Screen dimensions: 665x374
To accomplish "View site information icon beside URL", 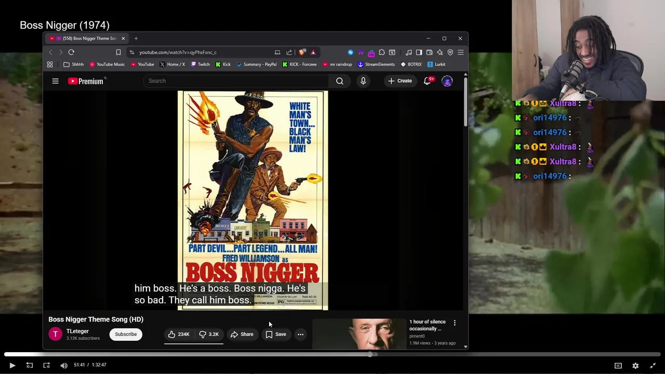I will [132, 52].
